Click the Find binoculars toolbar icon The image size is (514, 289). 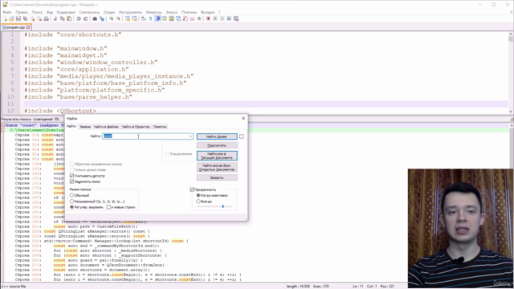coord(95,18)
